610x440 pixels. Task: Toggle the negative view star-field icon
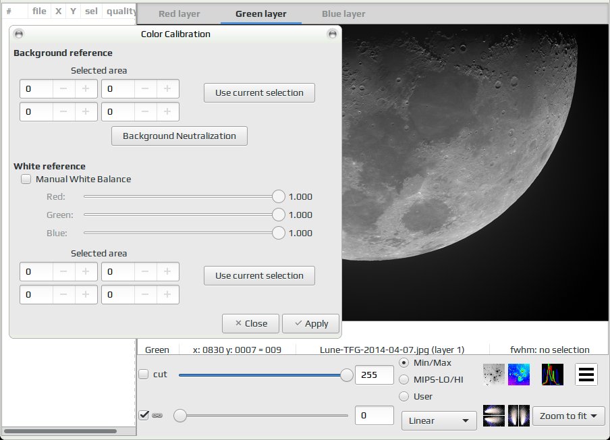494,375
